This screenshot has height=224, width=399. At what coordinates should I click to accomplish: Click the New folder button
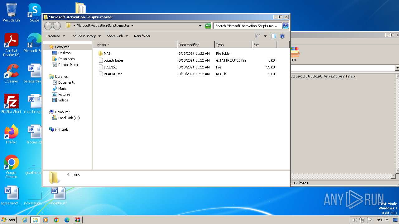point(142,36)
